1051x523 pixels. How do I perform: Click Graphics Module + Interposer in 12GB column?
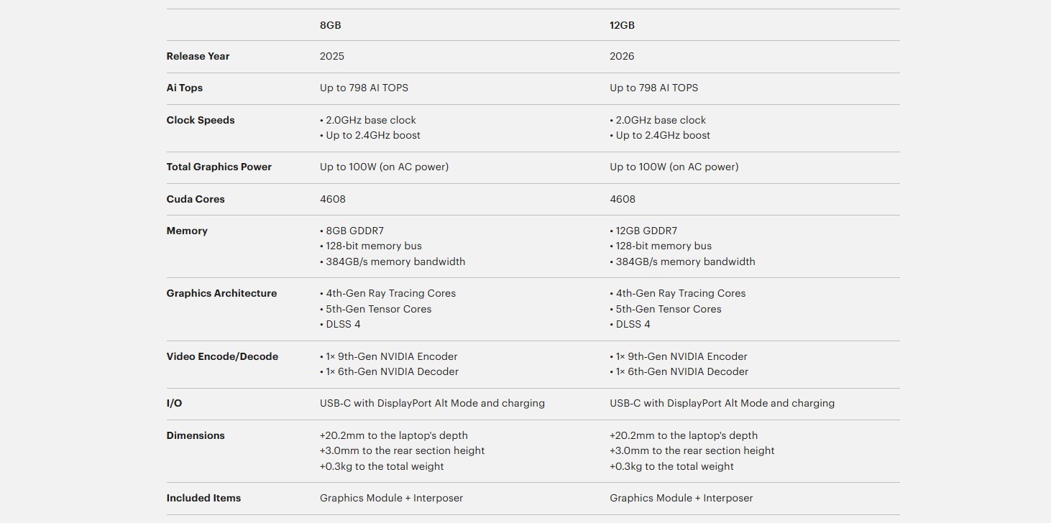click(x=681, y=498)
